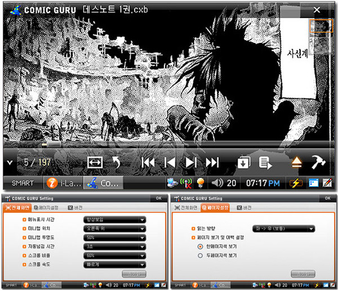Open the network computers tray icon in viewer taskbar

click(x=172, y=183)
